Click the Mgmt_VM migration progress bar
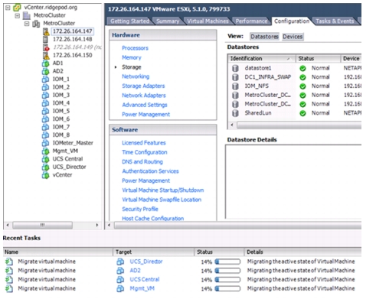The image size is (376, 299). click(227, 288)
